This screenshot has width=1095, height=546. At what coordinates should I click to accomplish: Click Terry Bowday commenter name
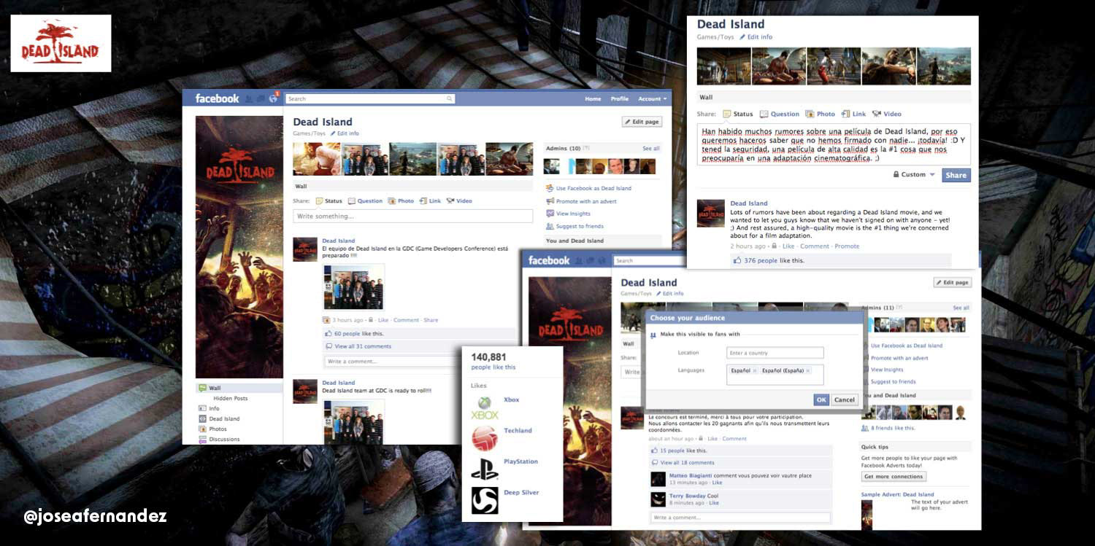point(688,496)
